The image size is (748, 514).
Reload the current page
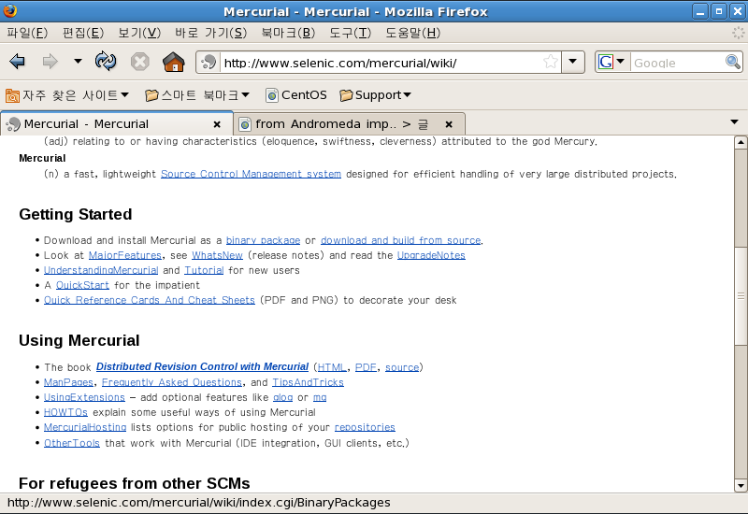[x=106, y=62]
